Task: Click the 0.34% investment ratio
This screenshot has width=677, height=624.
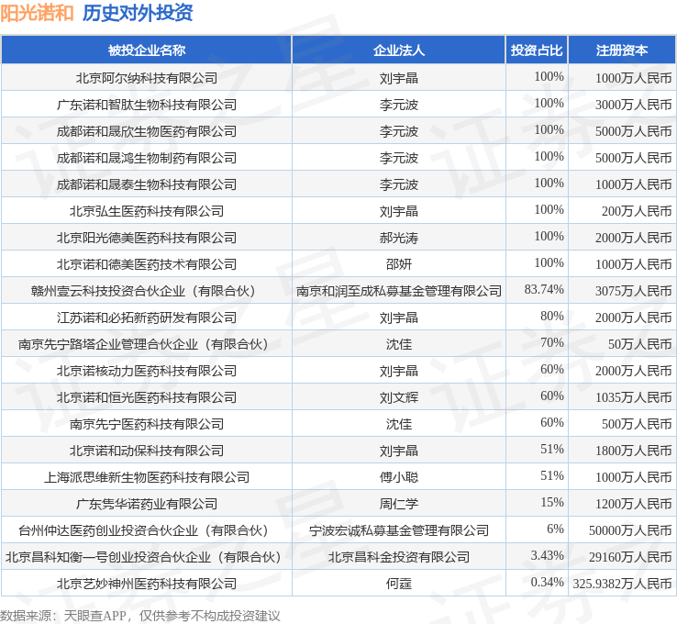Action: pyautogui.click(x=547, y=582)
